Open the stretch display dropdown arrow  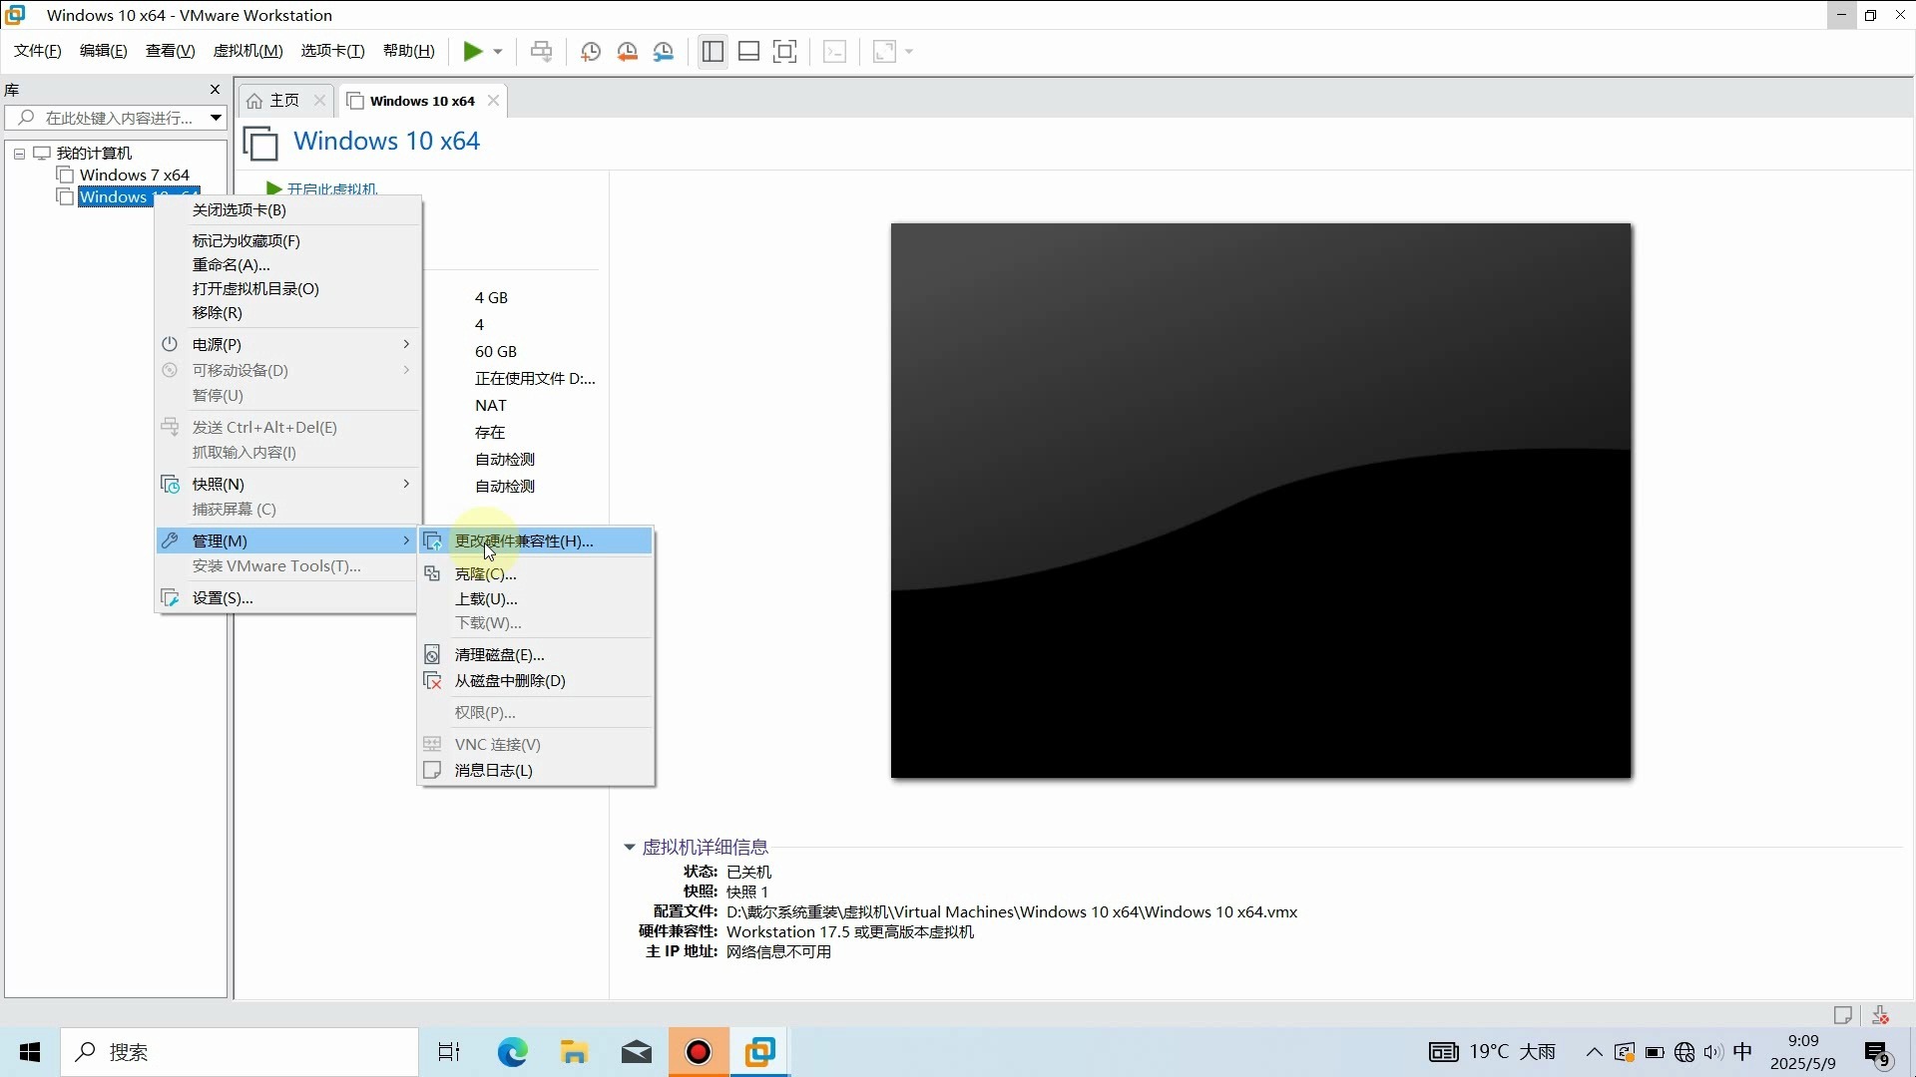[x=909, y=52]
